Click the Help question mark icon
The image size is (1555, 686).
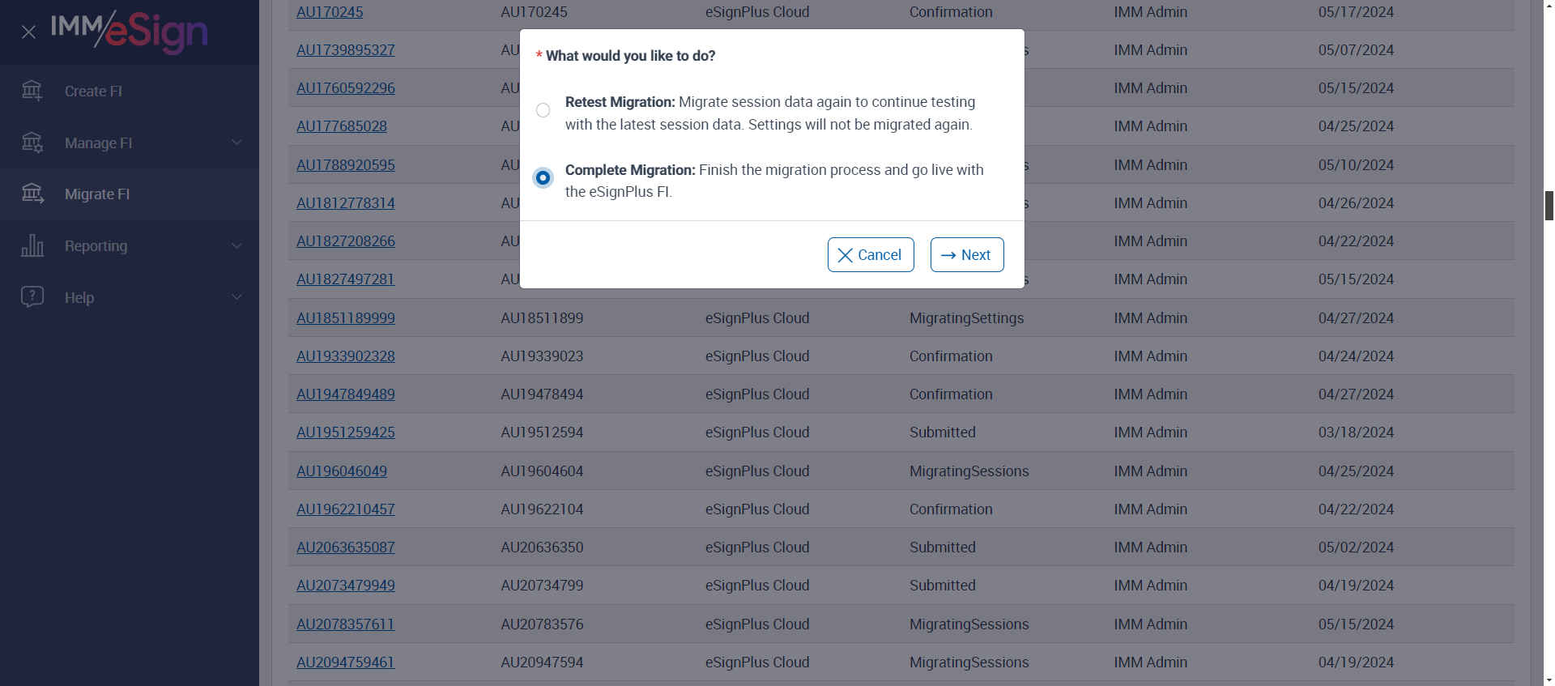pos(32,297)
